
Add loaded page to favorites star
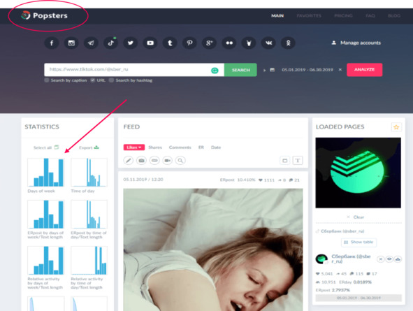tap(396, 127)
